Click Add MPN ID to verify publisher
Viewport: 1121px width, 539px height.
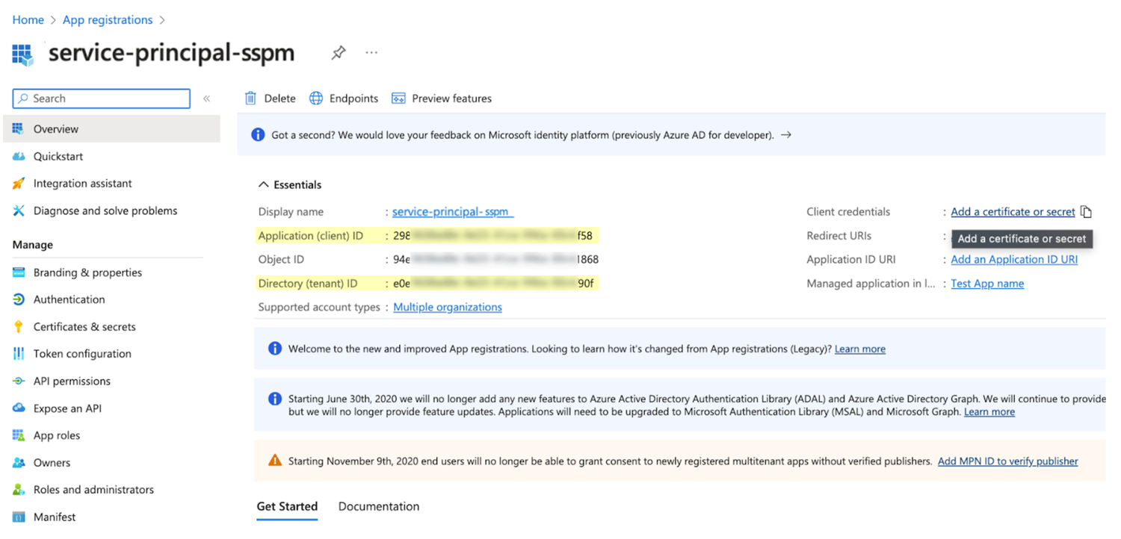click(x=1007, y=461)
